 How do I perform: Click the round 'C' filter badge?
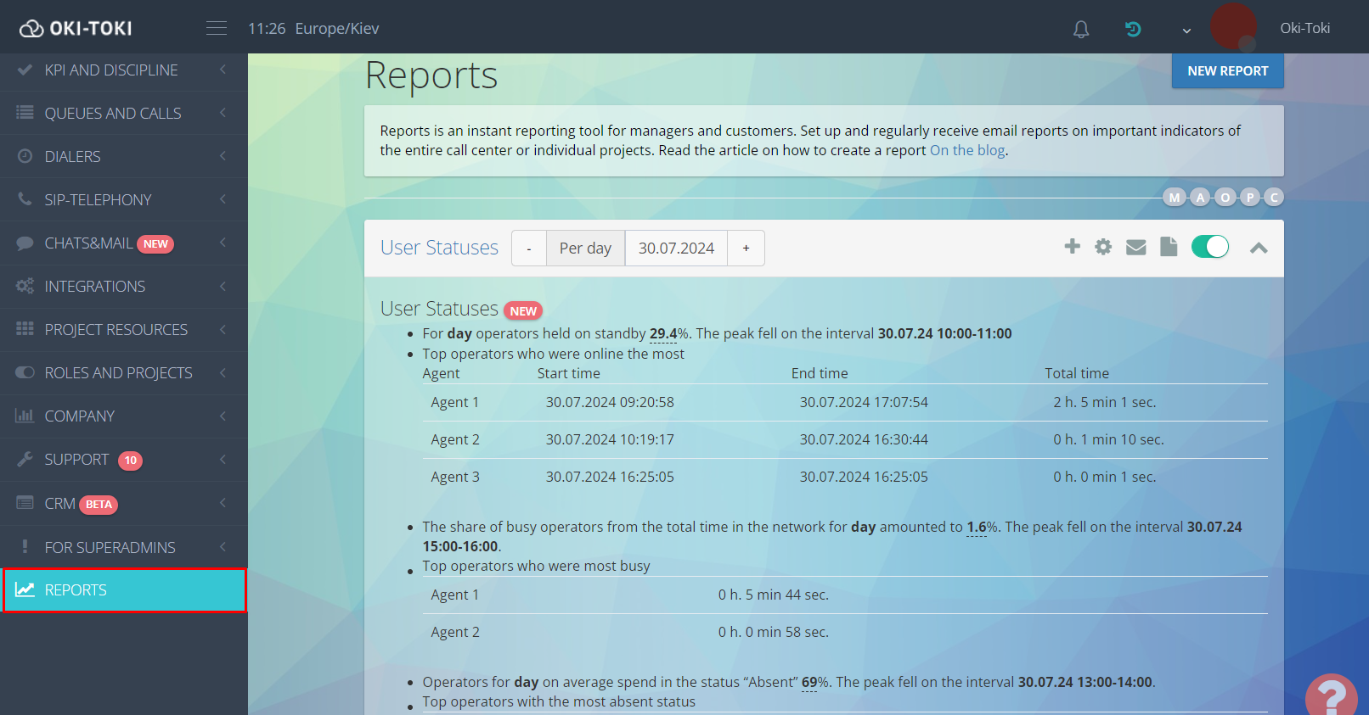pos(1273,198)
